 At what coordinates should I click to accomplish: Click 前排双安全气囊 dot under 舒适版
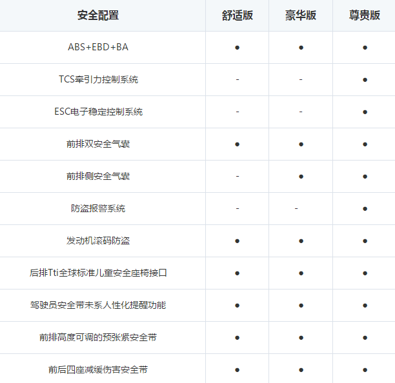coord(237,144)
